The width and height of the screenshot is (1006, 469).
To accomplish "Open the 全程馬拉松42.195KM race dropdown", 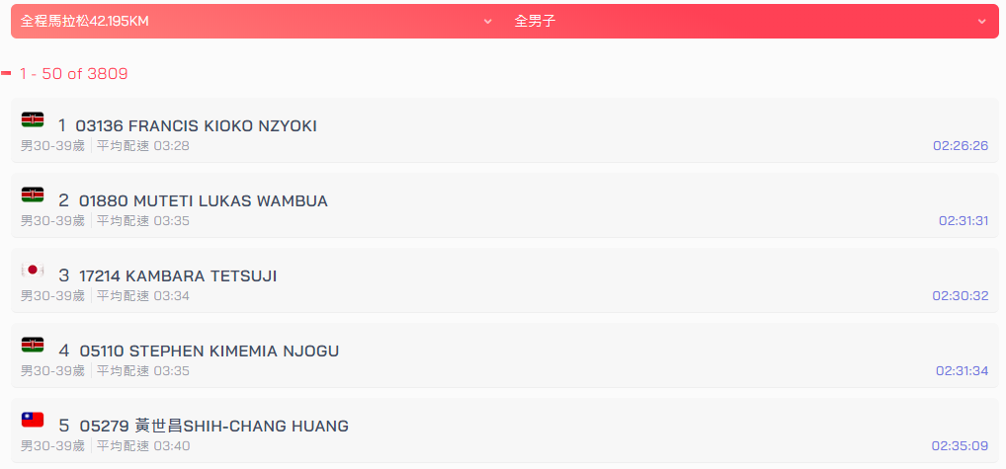I will pyautogui.click(x=257, y=21).
